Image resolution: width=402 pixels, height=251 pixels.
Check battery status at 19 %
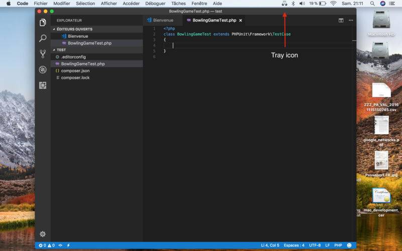point(318,4)
